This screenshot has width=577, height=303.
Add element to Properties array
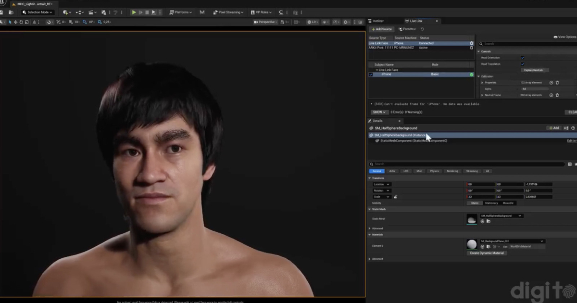[x=551, y=83]
